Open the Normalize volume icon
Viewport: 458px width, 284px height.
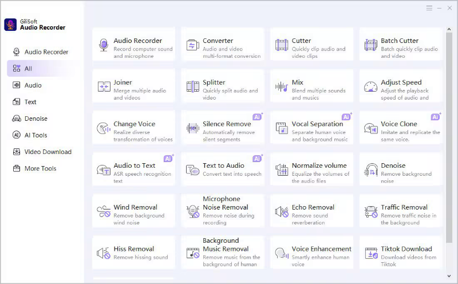pyautogui.click(x=282, y=170)
